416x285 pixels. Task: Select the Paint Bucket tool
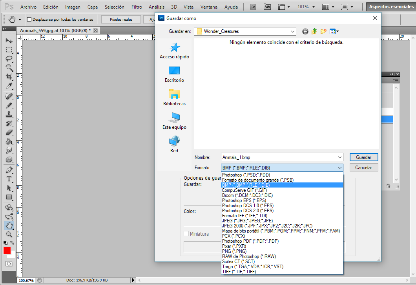click(9, 141)
